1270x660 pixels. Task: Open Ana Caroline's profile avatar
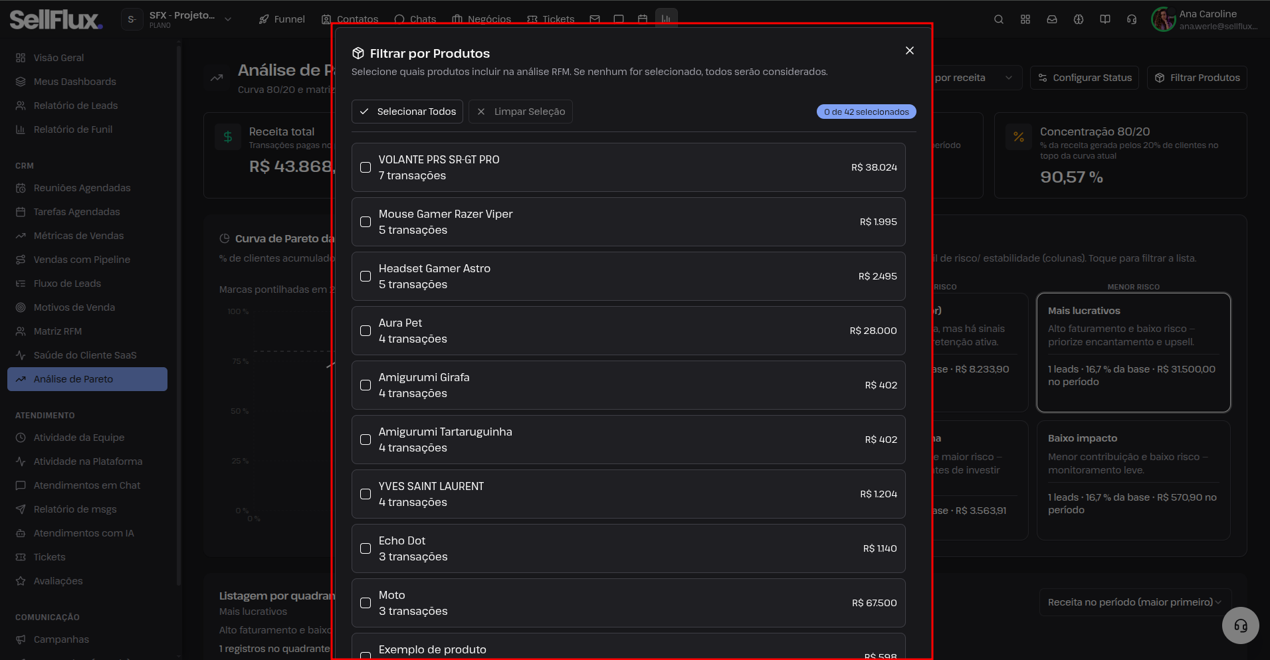coord(1164,19)
